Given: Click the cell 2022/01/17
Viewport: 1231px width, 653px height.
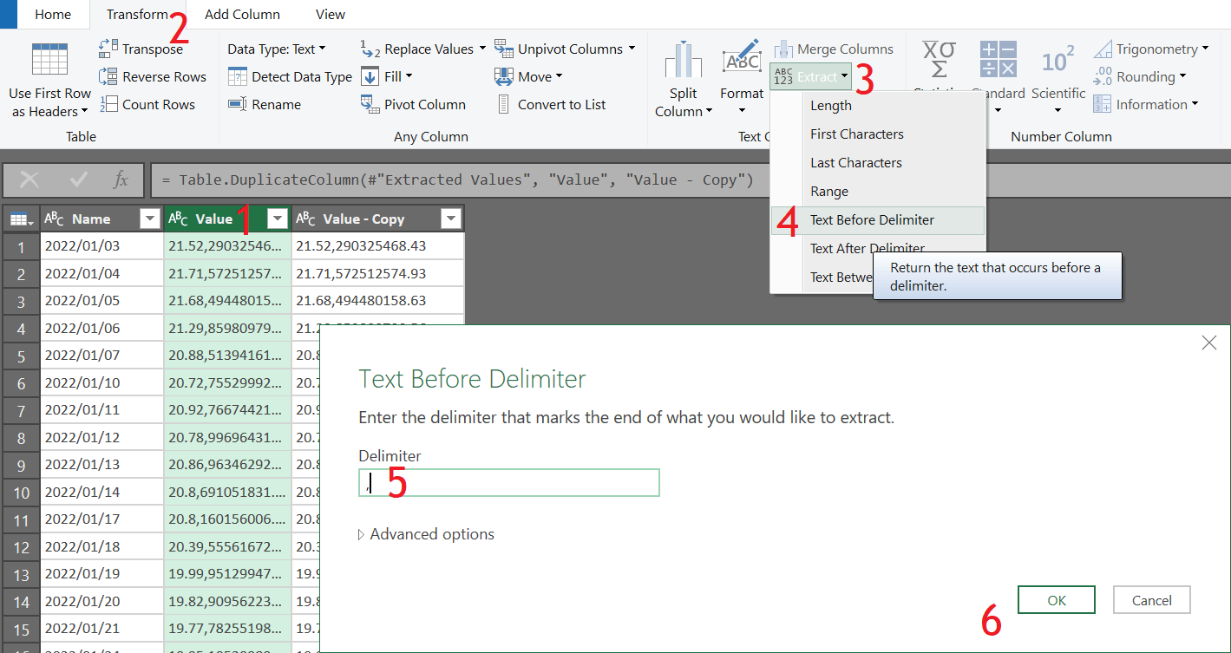Looking at the screenshot, I should pos(101,520).
